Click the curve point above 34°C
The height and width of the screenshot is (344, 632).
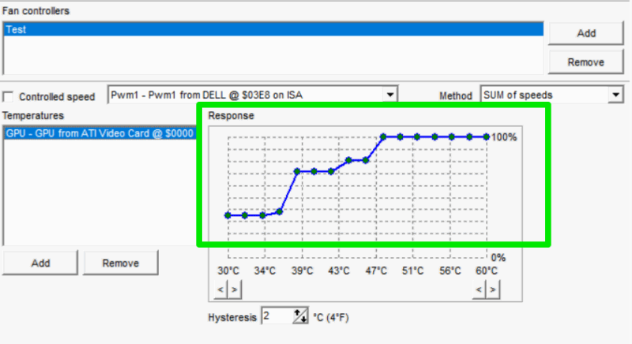tap(262, 215)
